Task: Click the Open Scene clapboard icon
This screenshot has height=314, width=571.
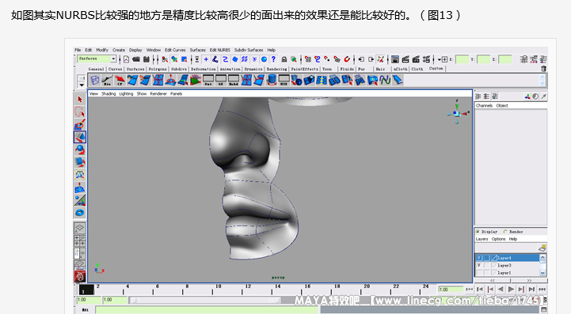Action: click(x=136, y=59)
